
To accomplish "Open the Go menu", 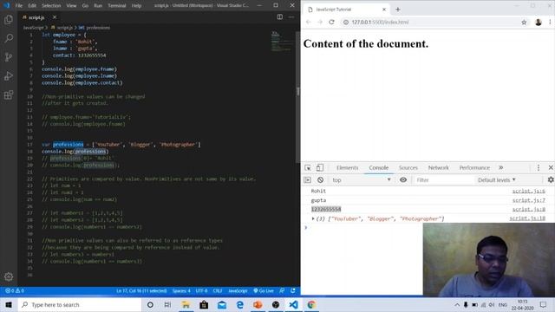I will coord(85,6).
